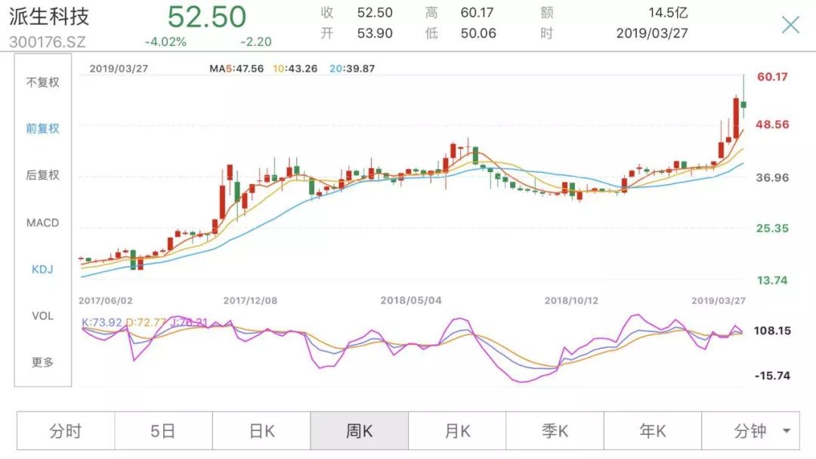
Task: Click the opening price 53.90
Action: [375, 33]
